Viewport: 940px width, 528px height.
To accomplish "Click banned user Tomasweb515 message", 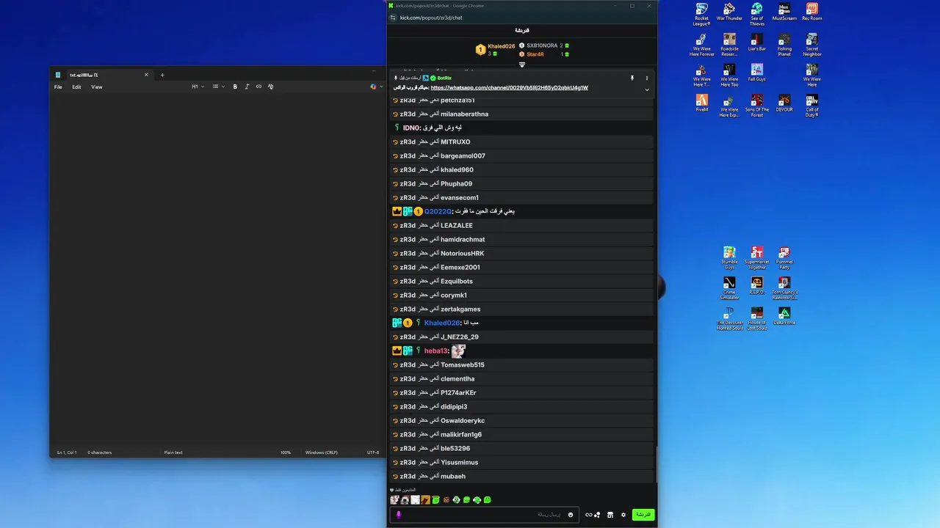I will pyautogui.click(x=522, y=364).
